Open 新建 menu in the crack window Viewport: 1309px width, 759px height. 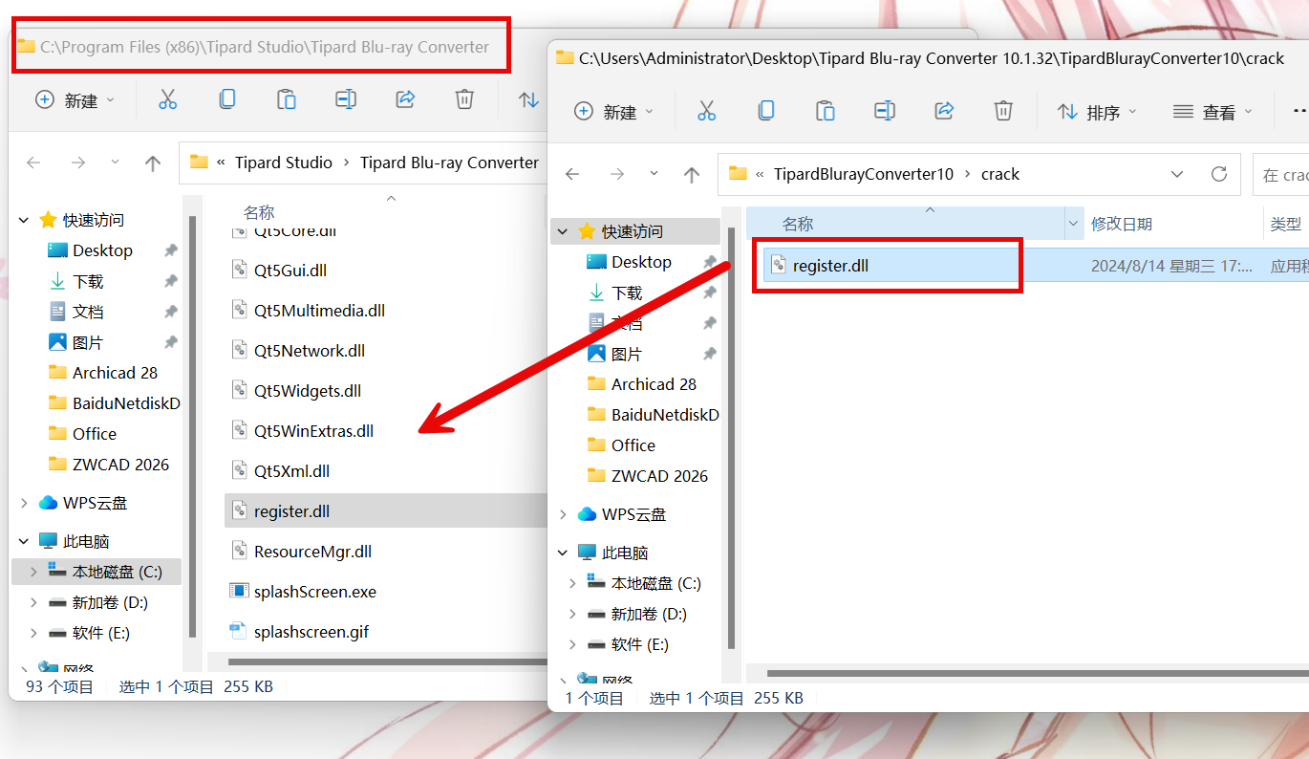click(613, 112)
